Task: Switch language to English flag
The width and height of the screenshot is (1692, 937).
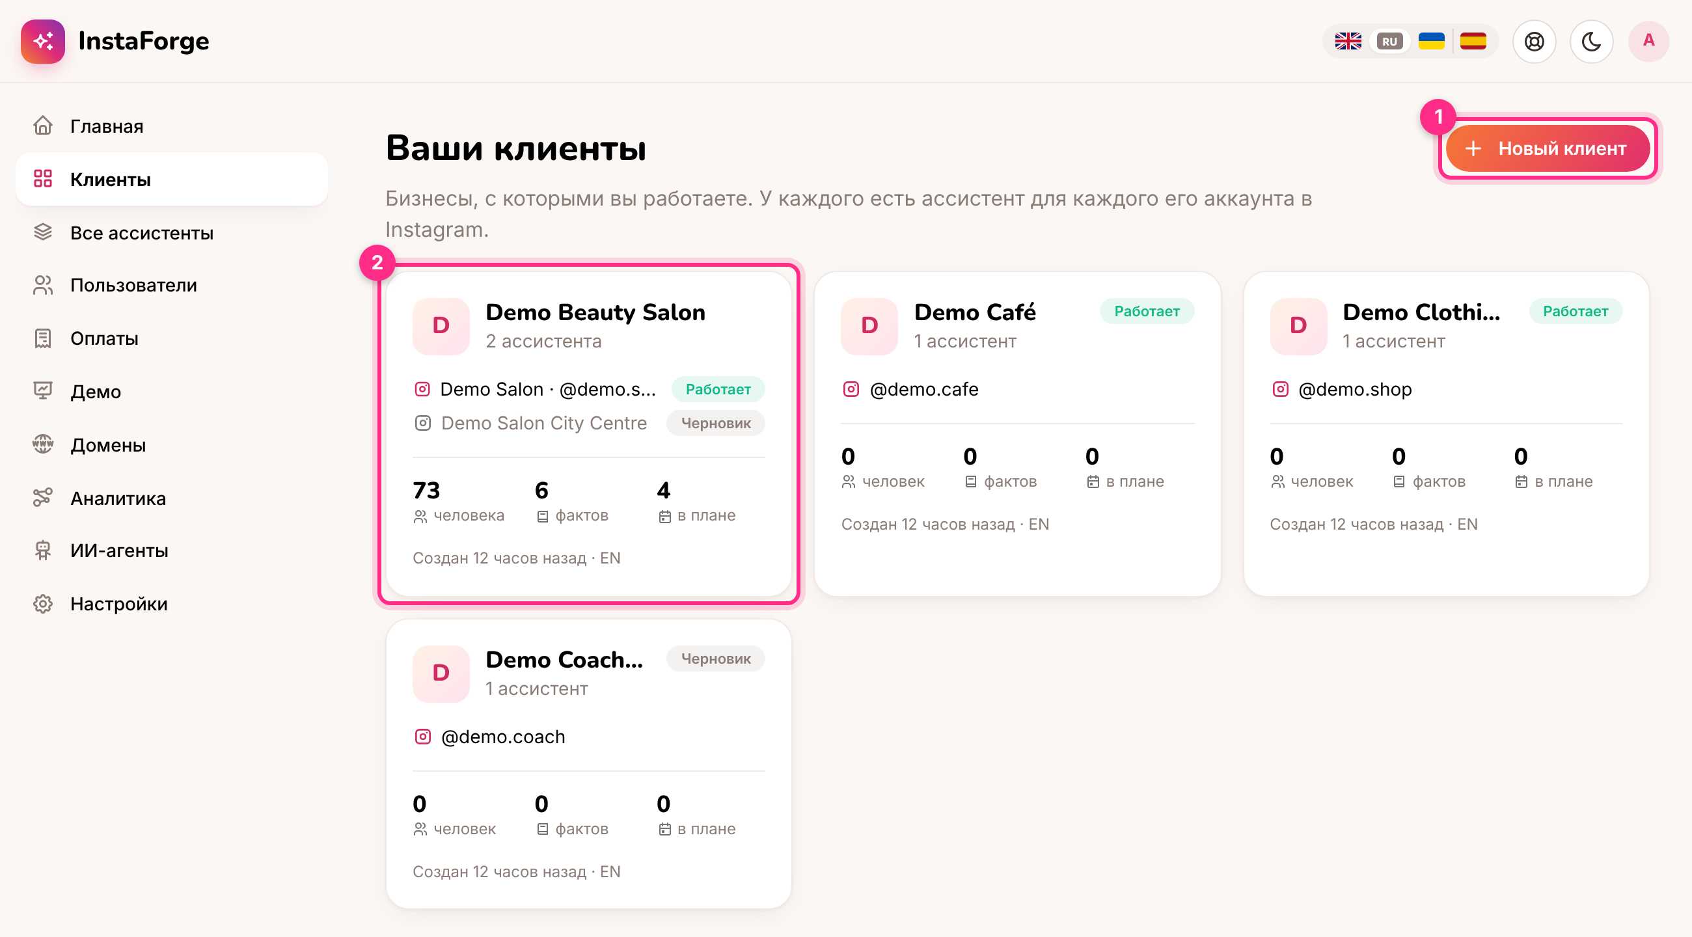Action: [1348, 42]
